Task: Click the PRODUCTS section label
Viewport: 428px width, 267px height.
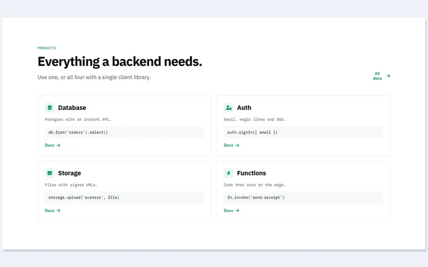Action: pos(47,48)
